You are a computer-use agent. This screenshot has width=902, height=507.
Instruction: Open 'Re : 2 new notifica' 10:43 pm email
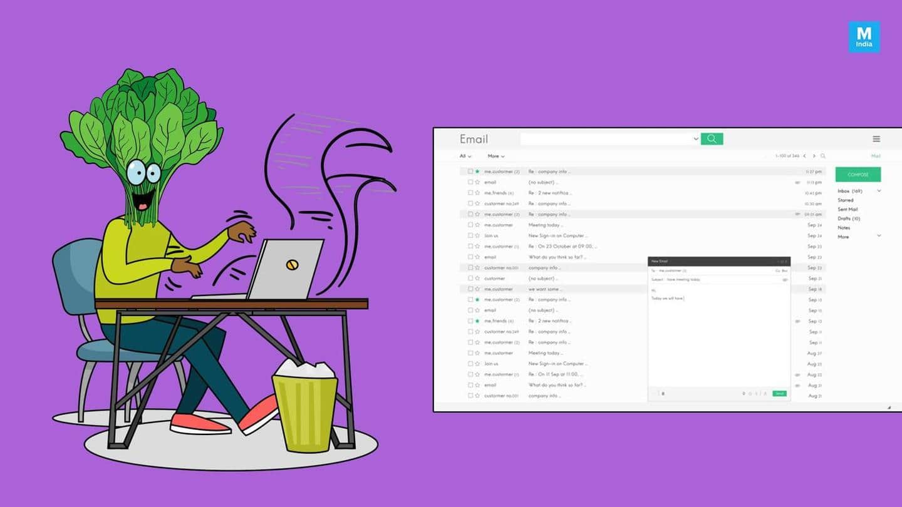pyautogui.click(x=550, y=193)
